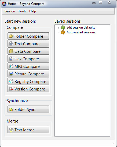
Task: Open the Session menu
Action: 10,11
